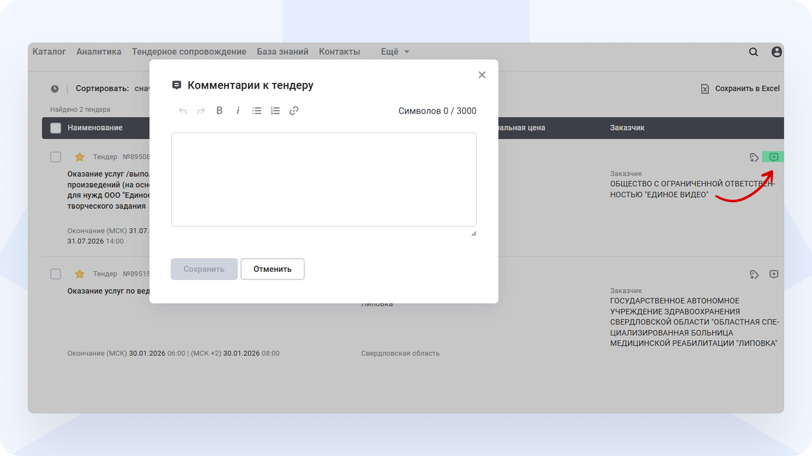812x456 pixels.
Task: Click the end date 30.01.2026 06:00 text
Action: tap(157, 353)
